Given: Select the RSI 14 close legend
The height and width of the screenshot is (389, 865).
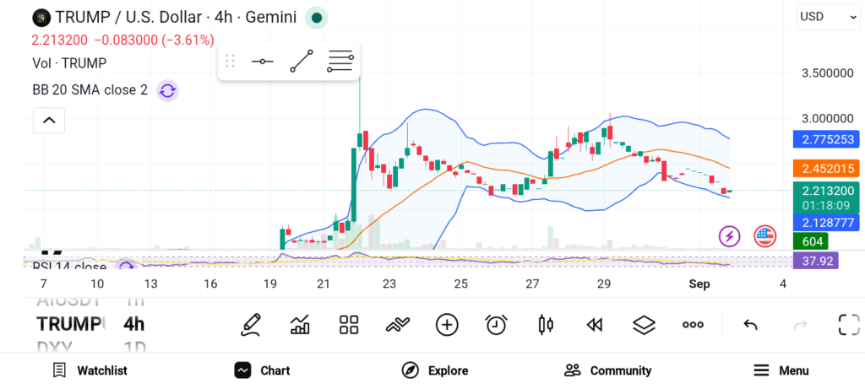Looking at the screenshot, I should pyautogui.click(x=69, y=267).
